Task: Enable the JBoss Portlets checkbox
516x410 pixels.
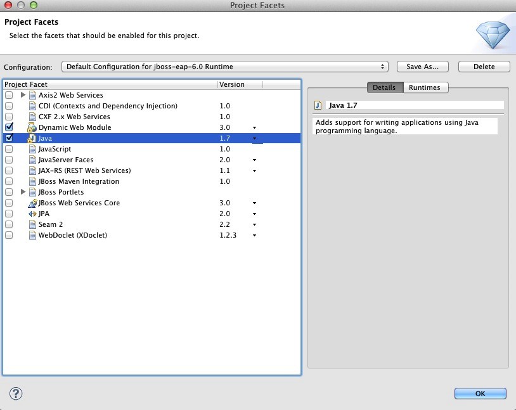Action: 9,192
